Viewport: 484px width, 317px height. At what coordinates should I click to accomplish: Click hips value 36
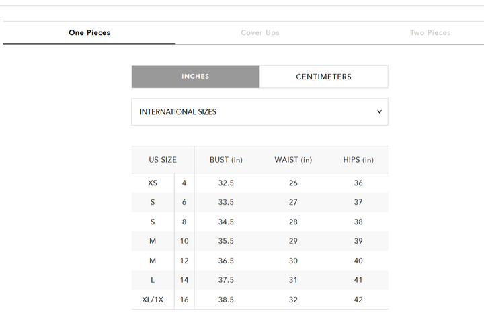358,183
